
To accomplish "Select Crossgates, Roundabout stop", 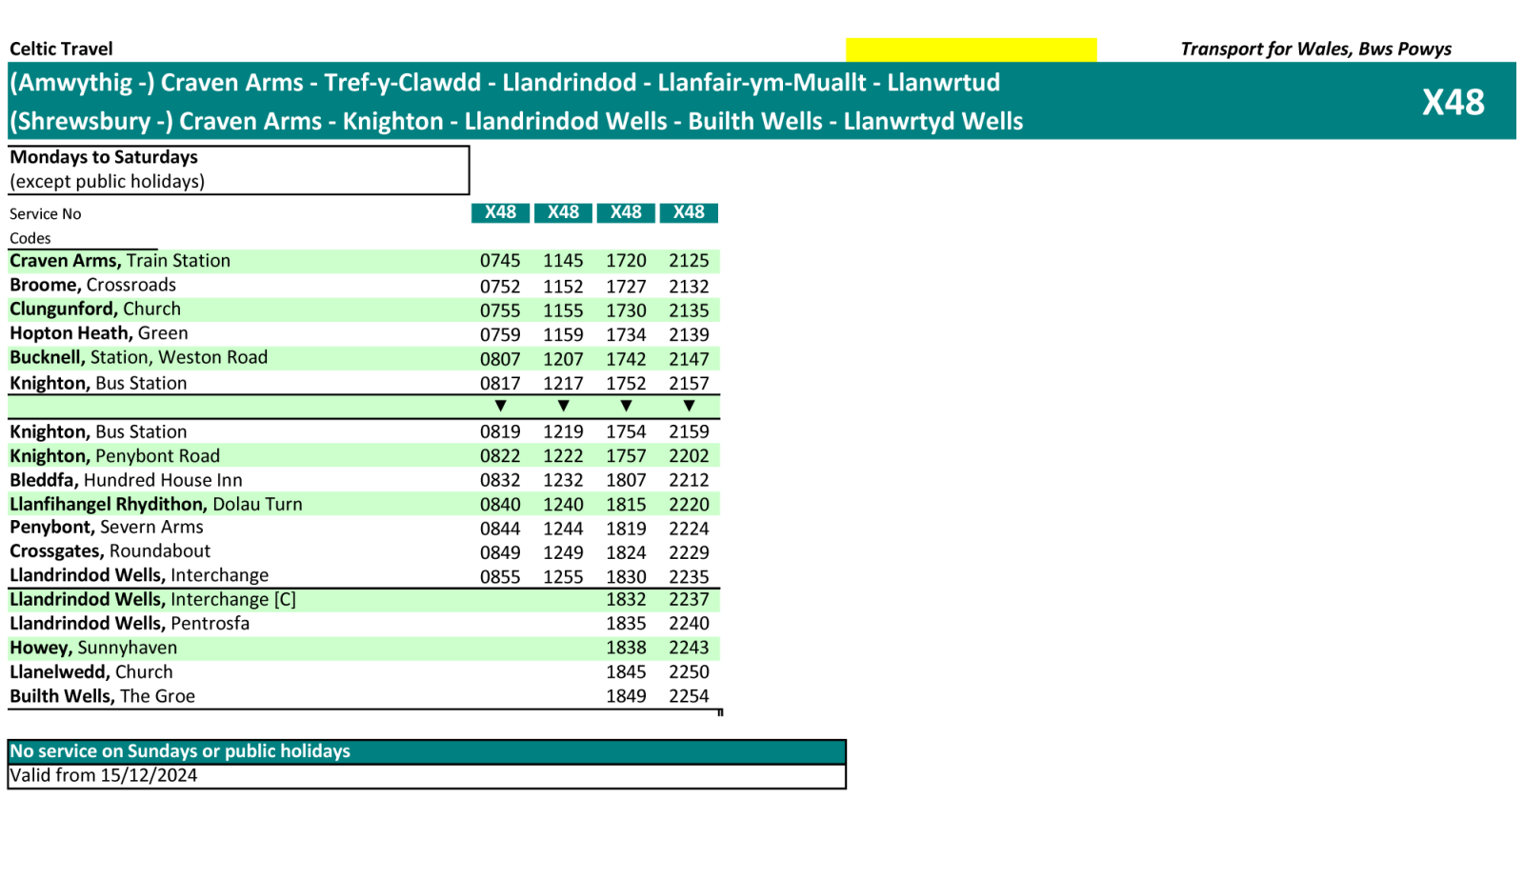I will [x=110, y=551].
